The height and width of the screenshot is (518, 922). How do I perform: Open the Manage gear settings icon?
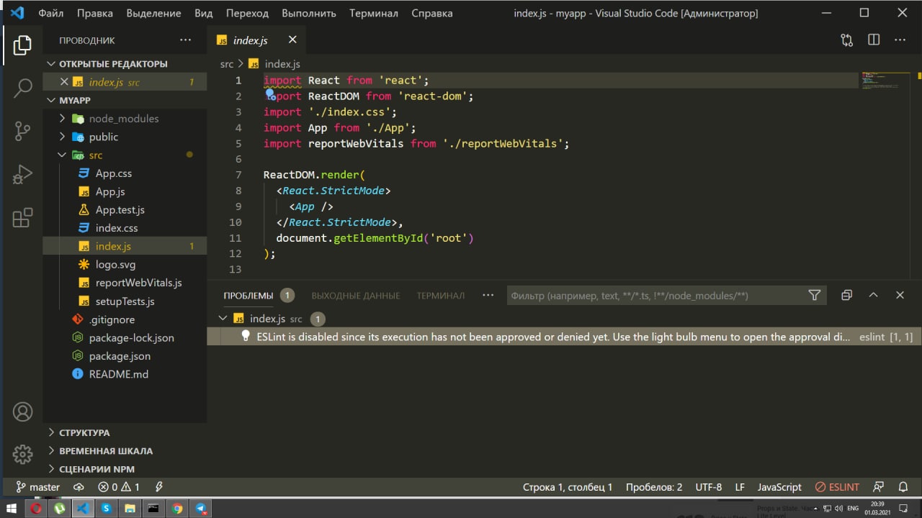(22, 454)
